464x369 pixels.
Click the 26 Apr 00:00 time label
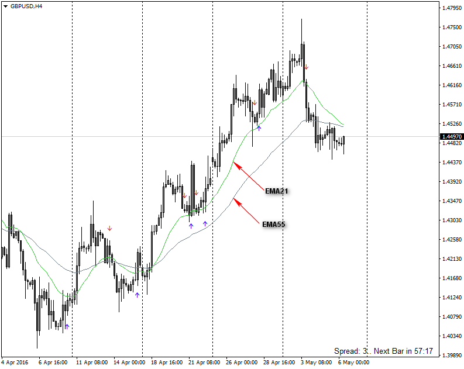click(x=242, y=363)
